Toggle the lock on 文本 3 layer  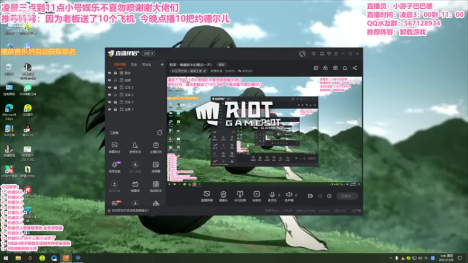click(115, 88)
